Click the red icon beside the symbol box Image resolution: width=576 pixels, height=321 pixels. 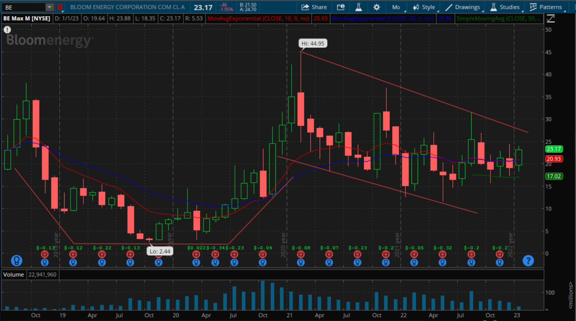60,7
